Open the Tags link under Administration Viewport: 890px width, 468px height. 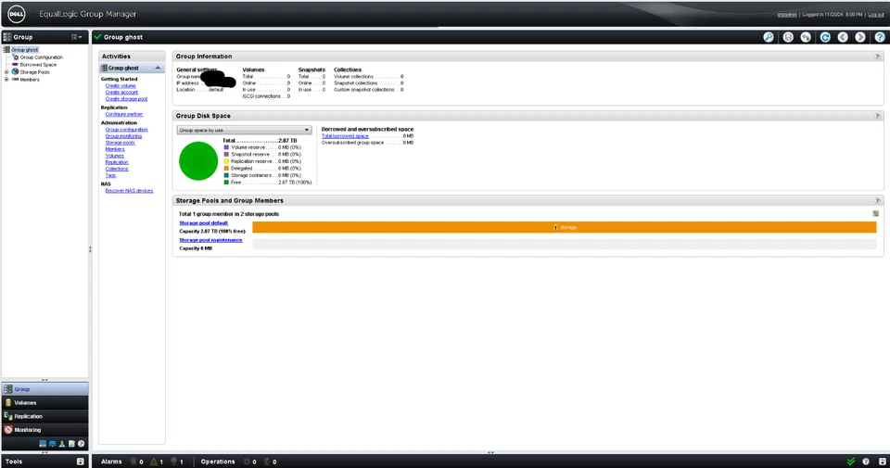110,175
